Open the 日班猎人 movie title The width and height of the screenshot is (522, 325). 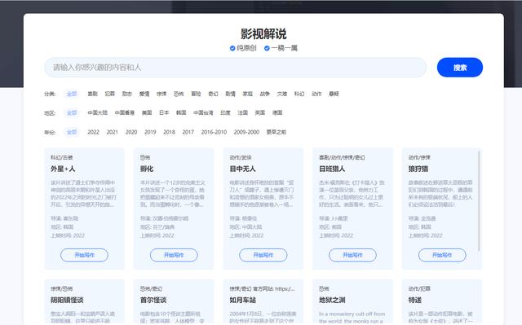point(332,169)
